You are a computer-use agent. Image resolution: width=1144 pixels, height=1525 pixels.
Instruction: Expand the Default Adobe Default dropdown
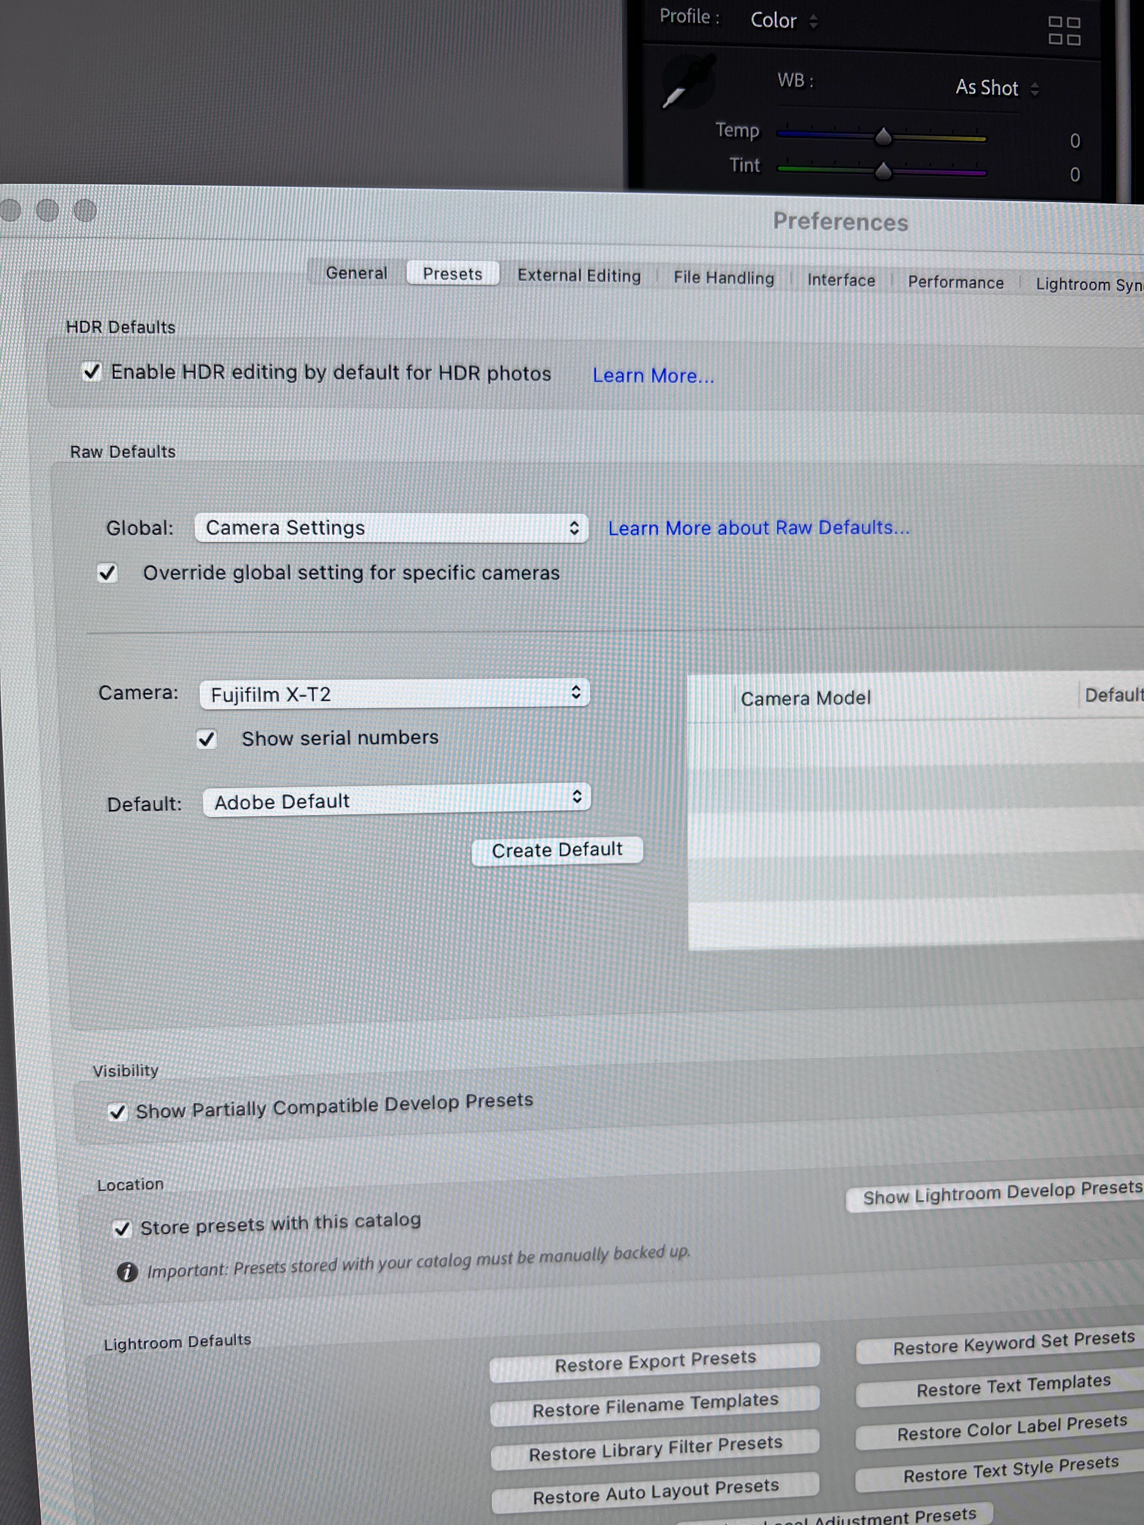[x=396, y=801]
